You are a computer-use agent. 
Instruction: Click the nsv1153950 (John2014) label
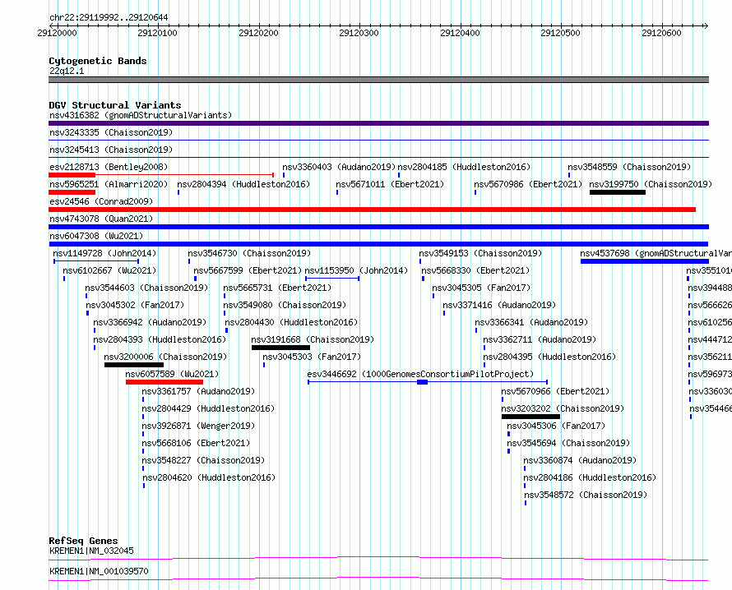click(356, 270)
